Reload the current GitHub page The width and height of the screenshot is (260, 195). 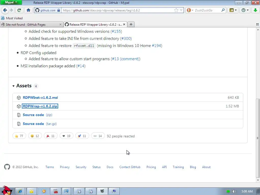pyautogui.click(x=19, y=10)
